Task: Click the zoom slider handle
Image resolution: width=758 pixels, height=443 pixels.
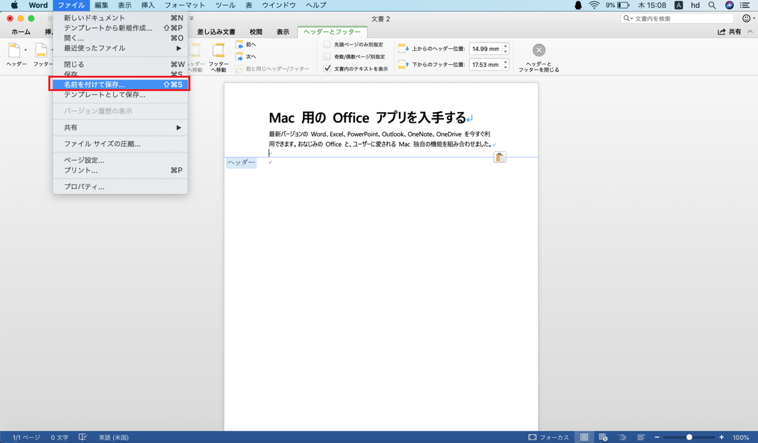Action: point(689,437)
